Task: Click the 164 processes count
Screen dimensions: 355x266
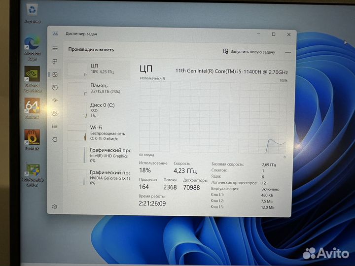Action: (144, 187)
